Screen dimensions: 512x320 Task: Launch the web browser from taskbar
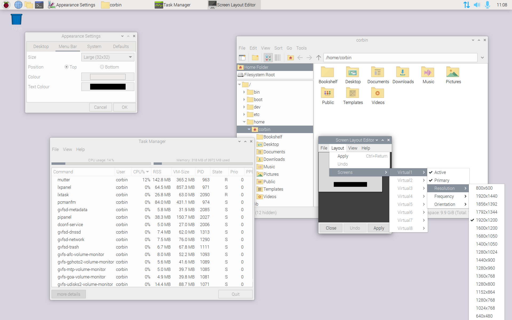point(18,5)
